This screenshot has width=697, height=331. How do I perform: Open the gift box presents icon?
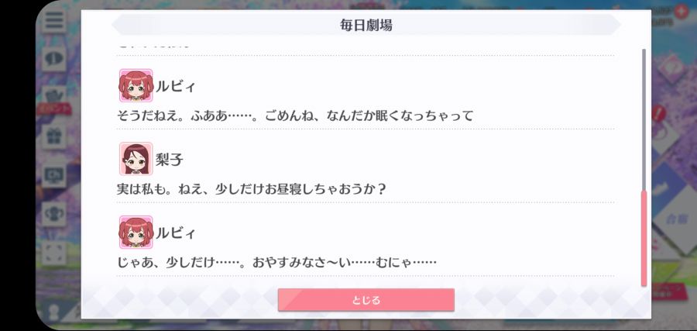54,137
